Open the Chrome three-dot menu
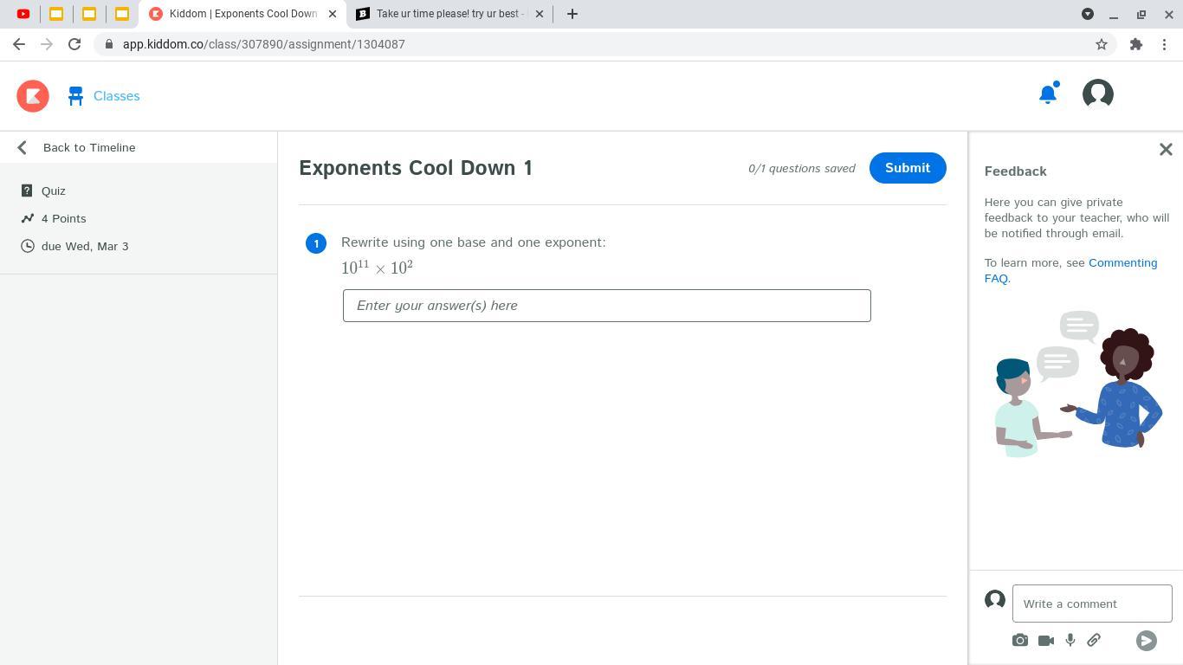1183x665 pixels. (x=1165, y=44)
